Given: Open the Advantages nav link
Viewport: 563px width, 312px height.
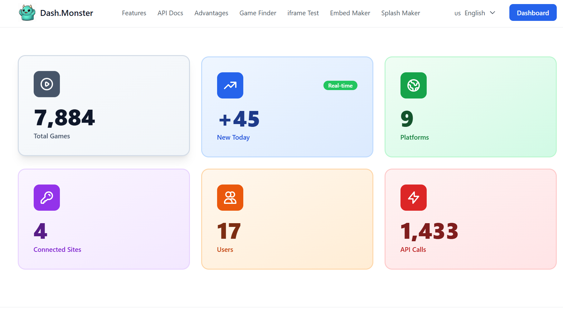Looking at the screenshot, I should point(211,13).
